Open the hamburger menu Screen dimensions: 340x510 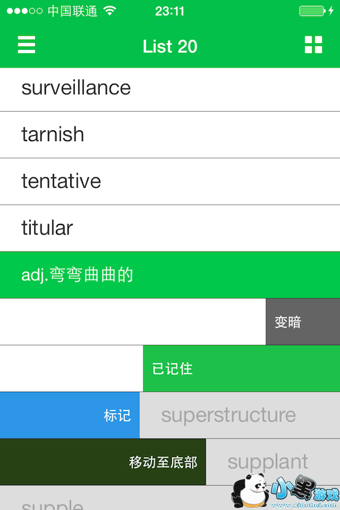(27, 45)
